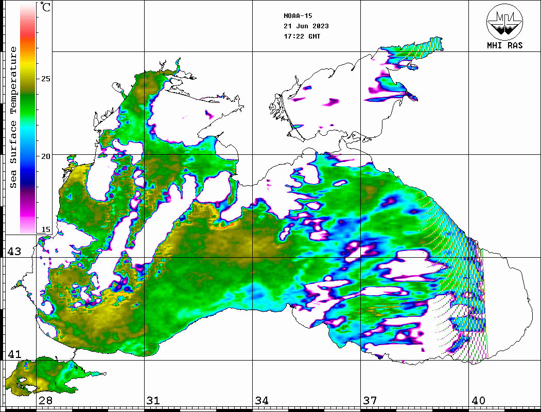Click the date text 21 Jun 2023
The height and width of the screenshot is (412, 541).
point(306,26)
